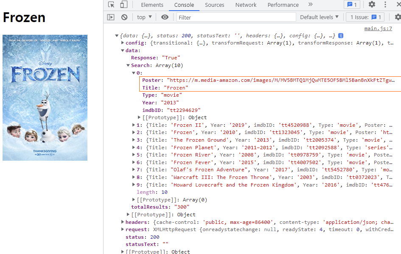Screen dimensions: 401x254
Task: Expand the Frozen Fever item
Action: (x=134, y=162)
